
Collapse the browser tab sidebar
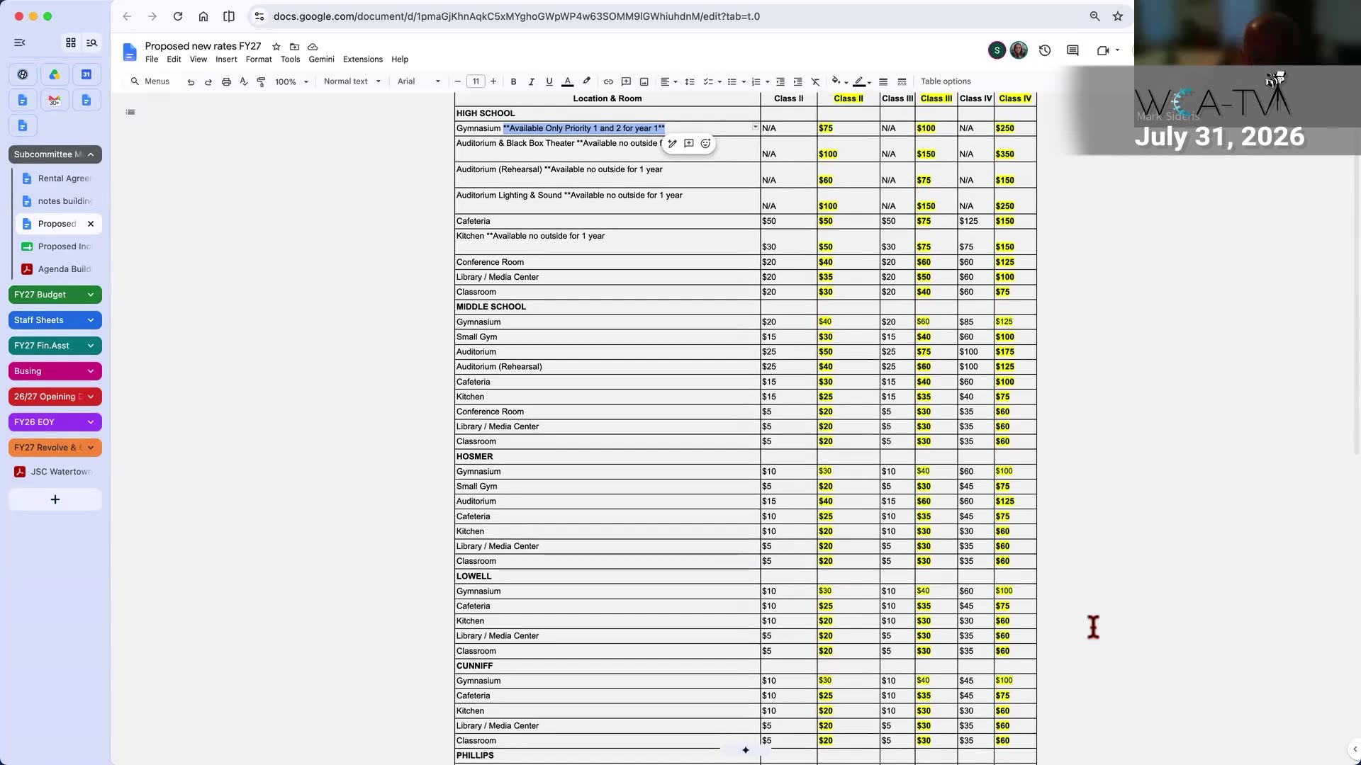click(x=20, y=42)
